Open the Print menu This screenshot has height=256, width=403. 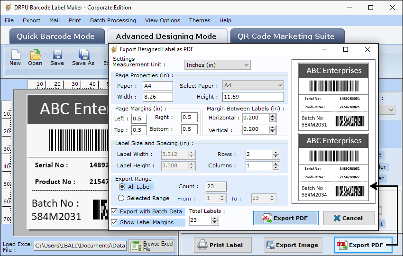pyautogui.click(x=75, y=20)
